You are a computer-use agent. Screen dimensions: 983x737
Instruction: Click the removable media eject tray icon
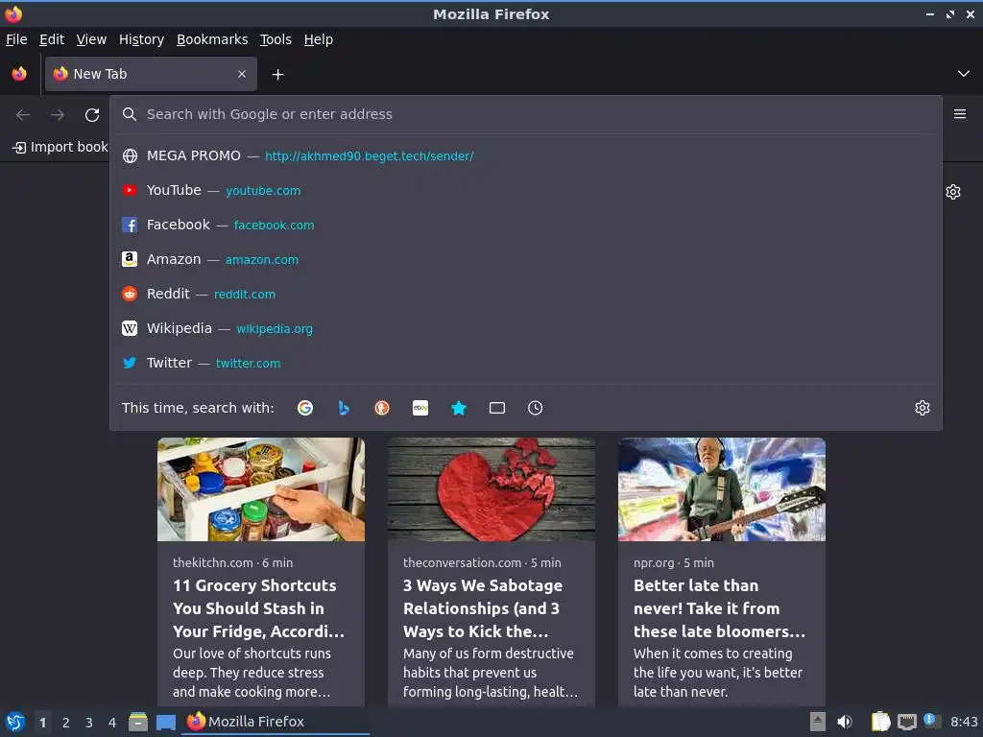click(x=818, y=722)
